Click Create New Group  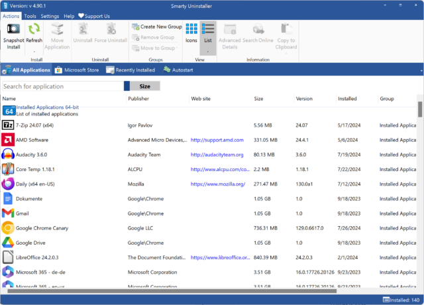point(157,27)
